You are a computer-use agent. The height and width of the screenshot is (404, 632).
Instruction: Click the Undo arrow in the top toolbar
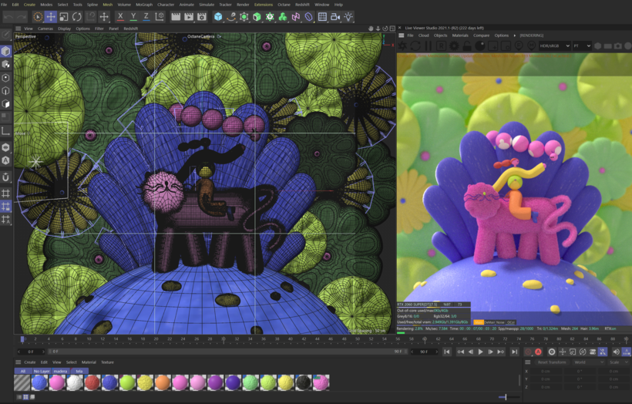[8, 17]
